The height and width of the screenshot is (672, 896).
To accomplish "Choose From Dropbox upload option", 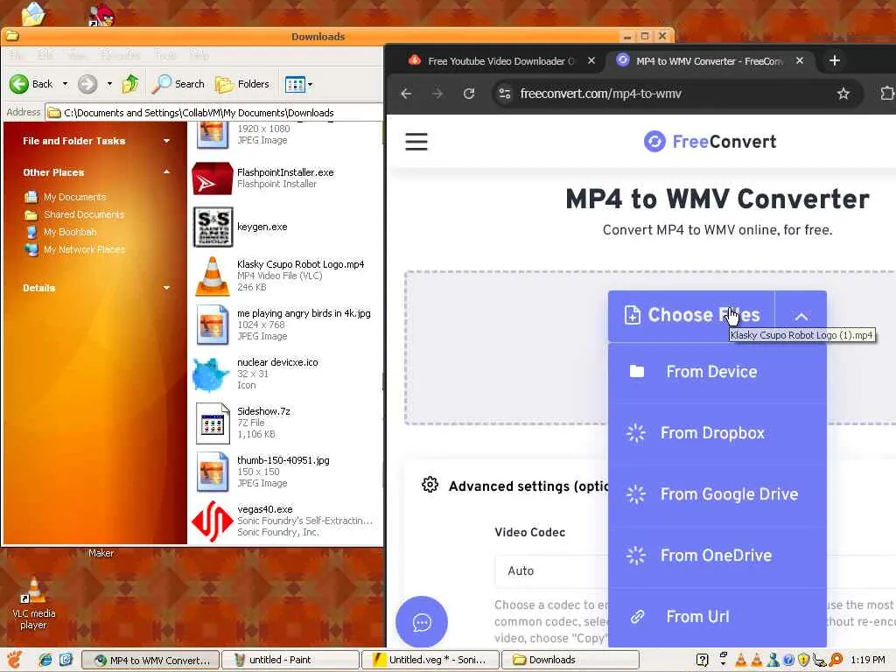I will 717,433.
